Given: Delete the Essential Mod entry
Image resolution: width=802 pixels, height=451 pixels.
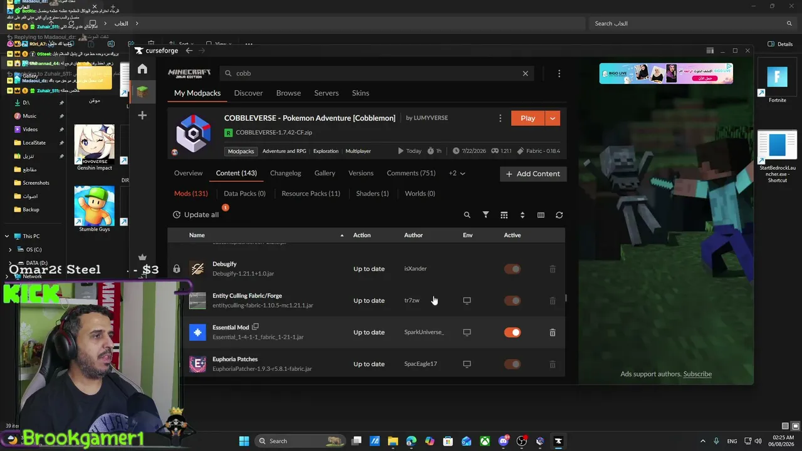Looking at the screenshot, I should tap(552, 333).
